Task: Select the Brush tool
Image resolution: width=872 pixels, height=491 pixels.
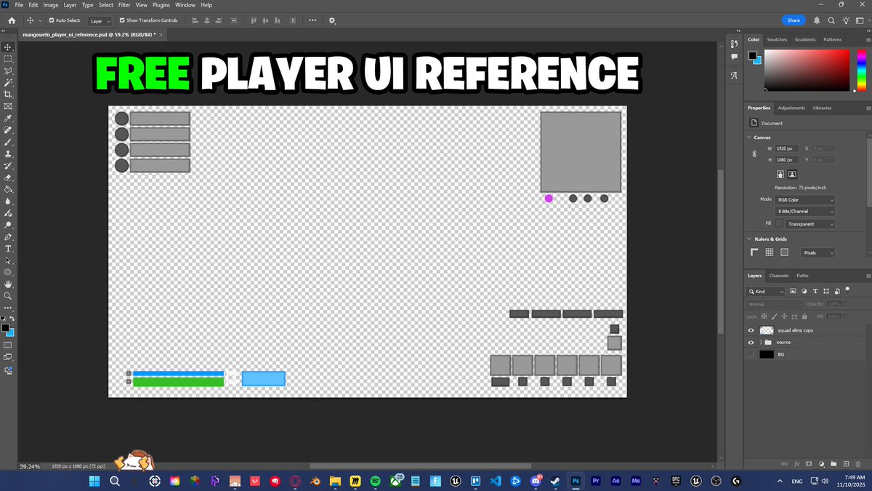Action: pyautogui.click(x=8, y=142)
